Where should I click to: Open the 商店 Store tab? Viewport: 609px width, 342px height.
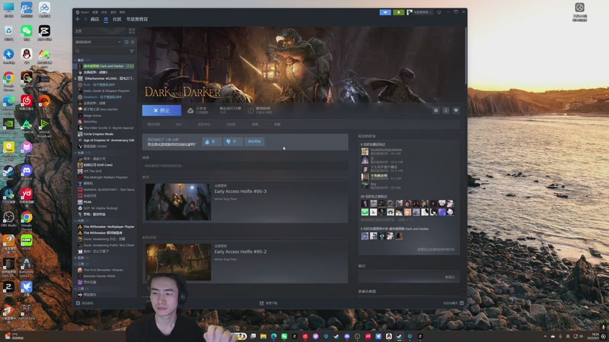coord(94,19)
